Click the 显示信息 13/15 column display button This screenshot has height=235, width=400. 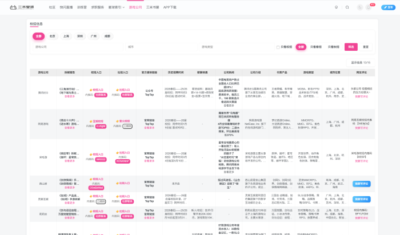point(361,62)
